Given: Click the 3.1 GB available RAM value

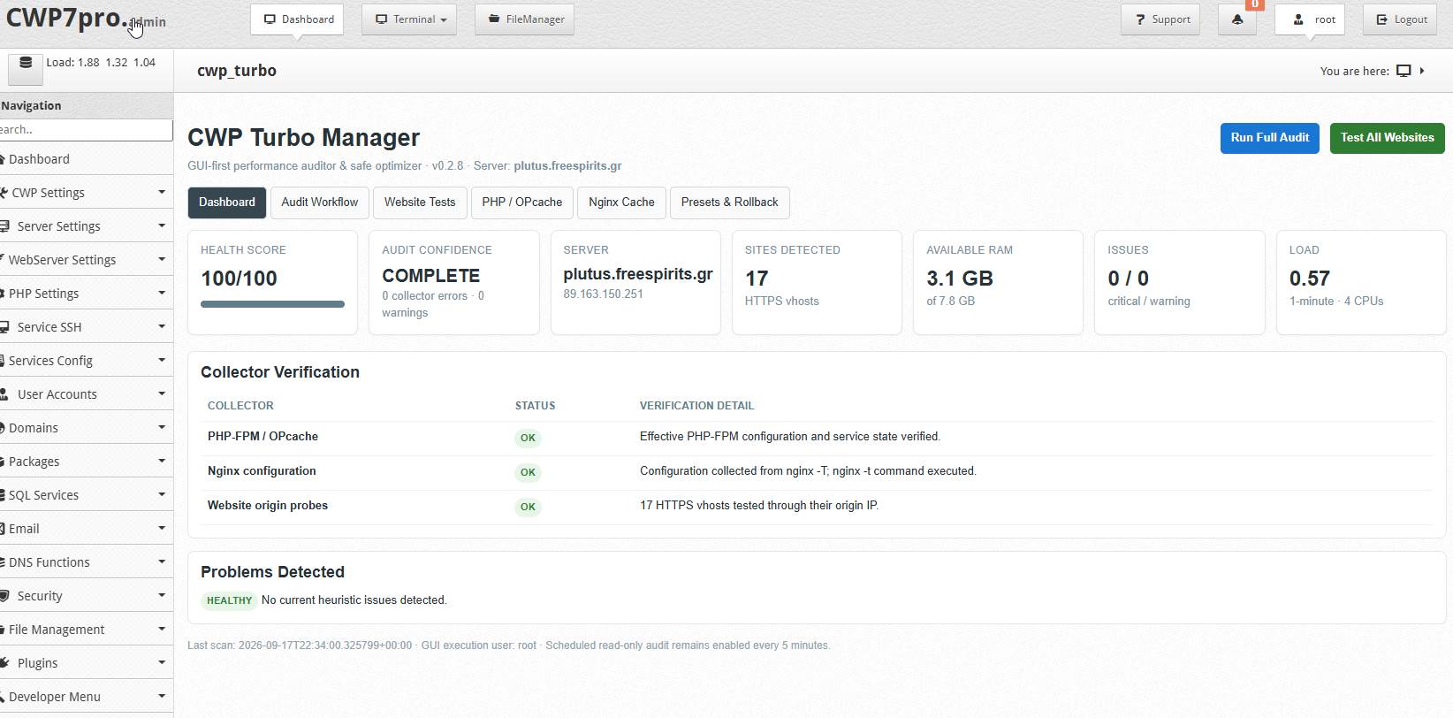Looking at the screenshot, I should (960, 279).
